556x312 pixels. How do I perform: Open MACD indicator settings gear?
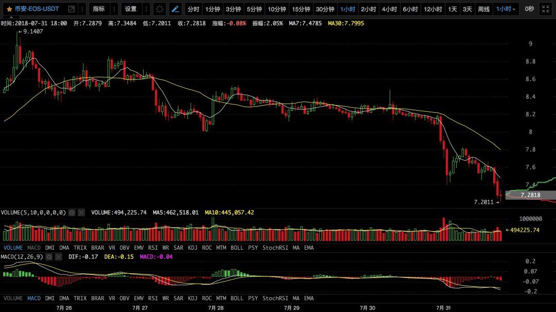(x=49, y=257)
